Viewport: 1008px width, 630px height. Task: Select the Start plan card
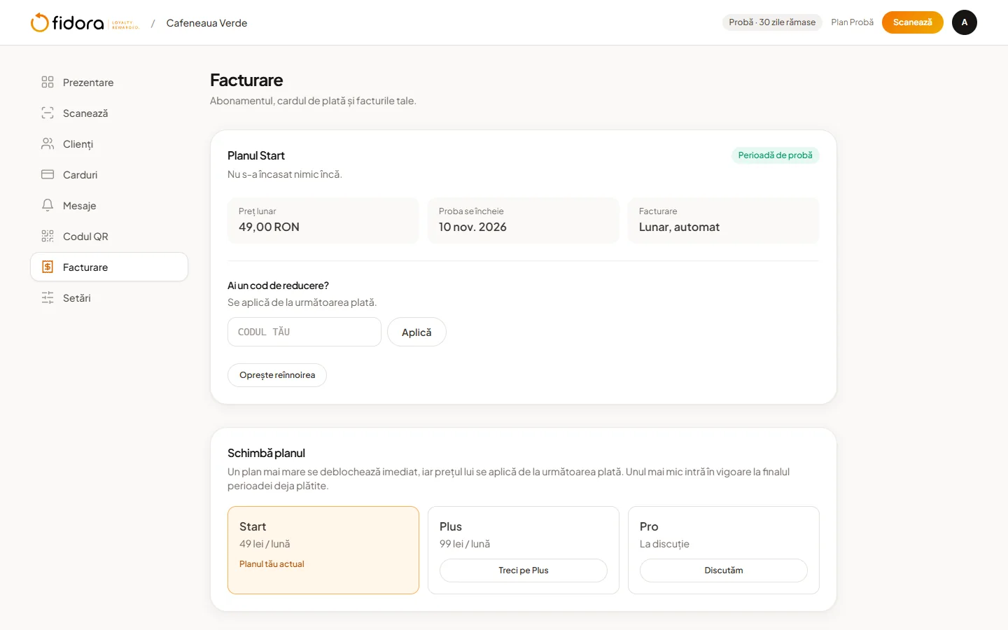323,550
